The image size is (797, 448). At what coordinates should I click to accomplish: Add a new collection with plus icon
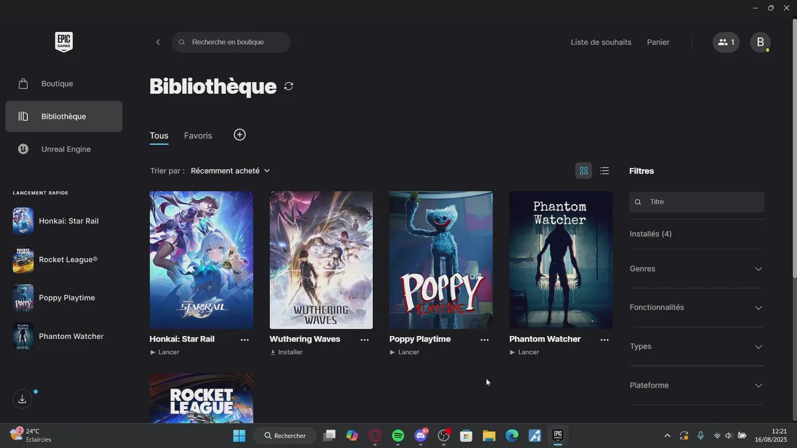[240, 135]
